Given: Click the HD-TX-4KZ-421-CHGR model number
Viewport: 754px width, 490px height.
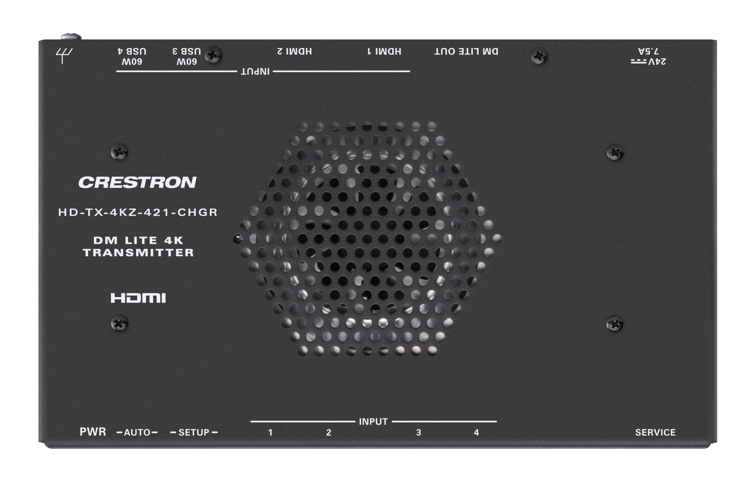Looking at the screenshot, I should [138, 212].
